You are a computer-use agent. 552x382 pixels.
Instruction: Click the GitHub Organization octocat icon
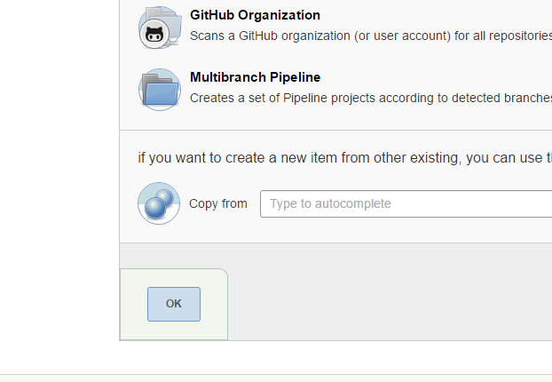(x=159, y=28)
